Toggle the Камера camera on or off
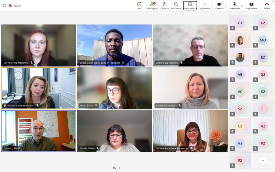This screenshot has width=275, height=172. pyautogui.click(x=219, y=6)
